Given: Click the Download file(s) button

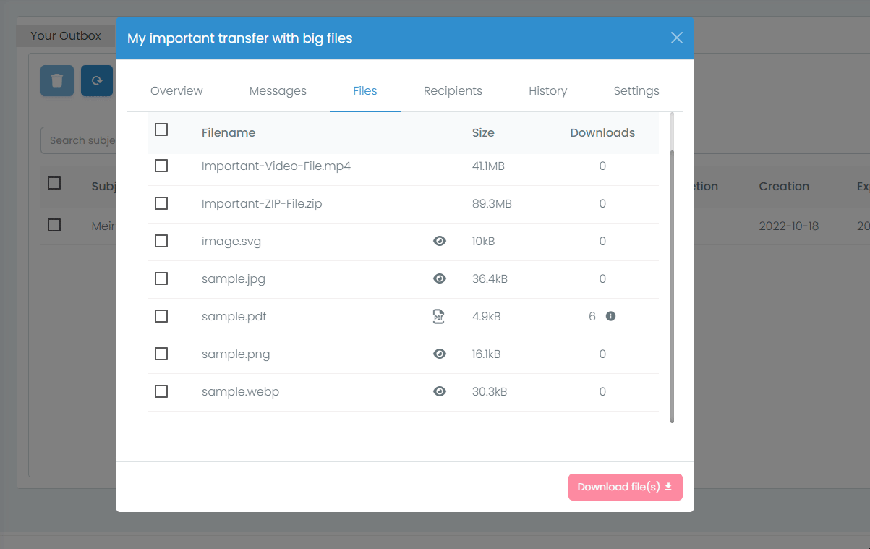Looking at the screenshot, I should point(625,487).
